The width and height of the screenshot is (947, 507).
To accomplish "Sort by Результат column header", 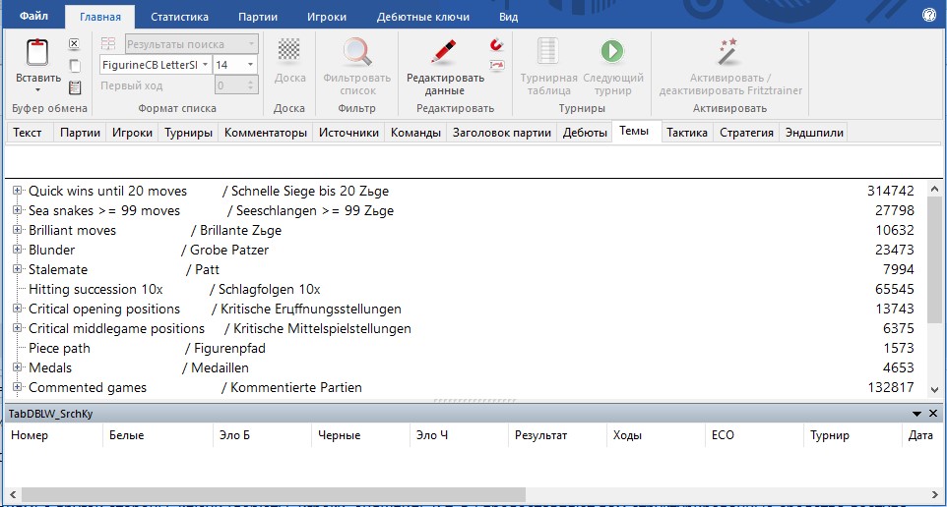I will tap(540, 435).
